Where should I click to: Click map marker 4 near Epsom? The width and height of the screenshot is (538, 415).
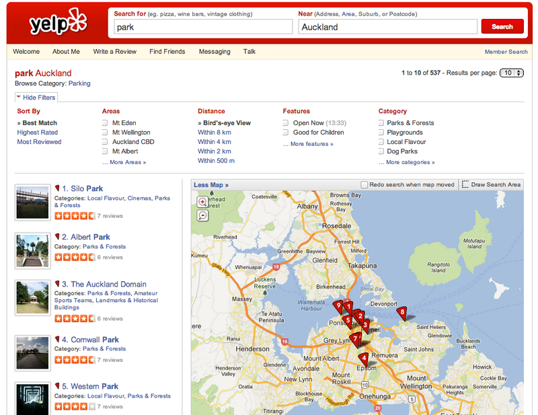[364, 359]
